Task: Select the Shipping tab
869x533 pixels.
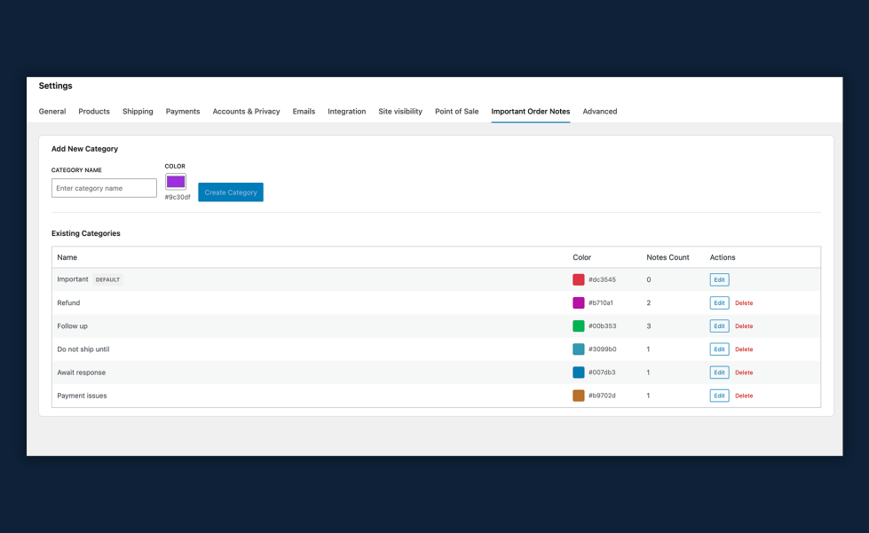Action: 138,111
